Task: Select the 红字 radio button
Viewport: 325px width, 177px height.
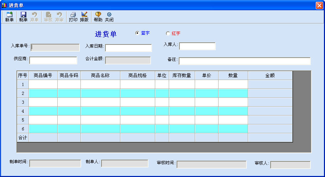Action: tap(168, 33)
